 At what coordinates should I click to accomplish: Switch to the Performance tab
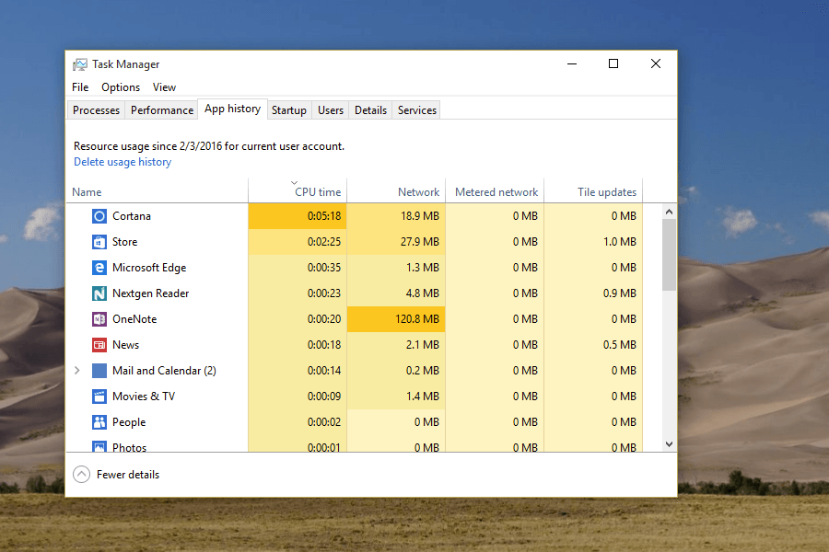pyautogui.click(x=162, y=109)
